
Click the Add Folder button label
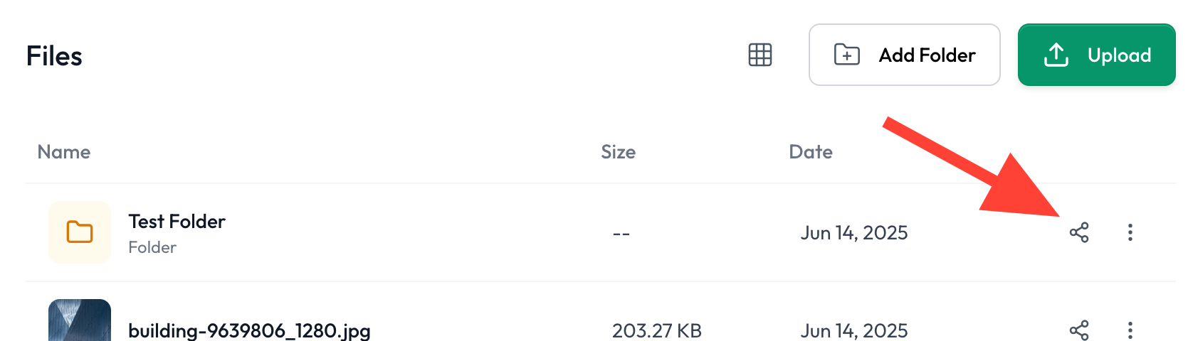(x=927, y=55)
